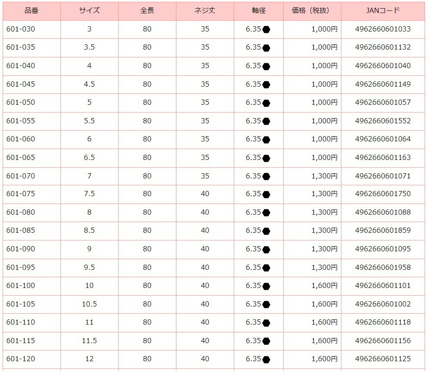This screenshot has width=429, height=372.
Task: Click the 軸径 column header
Action: [259, 11]
